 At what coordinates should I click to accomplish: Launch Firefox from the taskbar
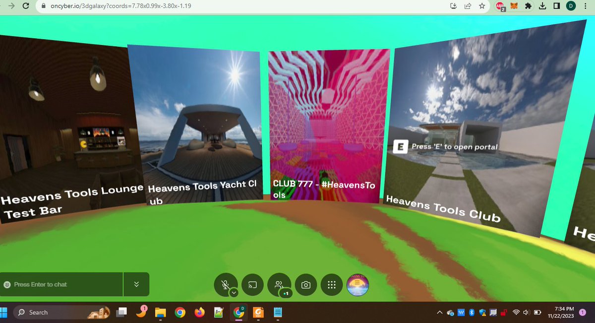199,313
